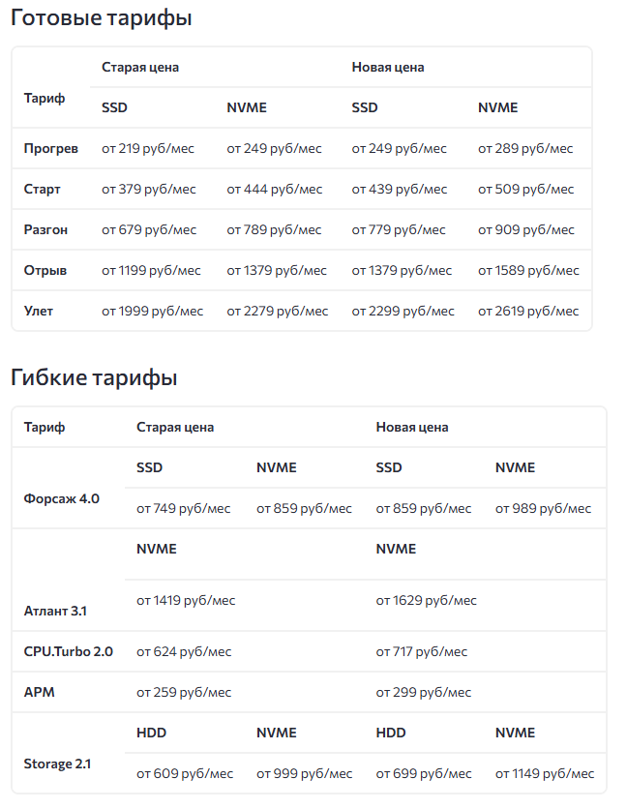Select the 'от 989 руб/мес' Форсаж price

(x=543, y=509)
